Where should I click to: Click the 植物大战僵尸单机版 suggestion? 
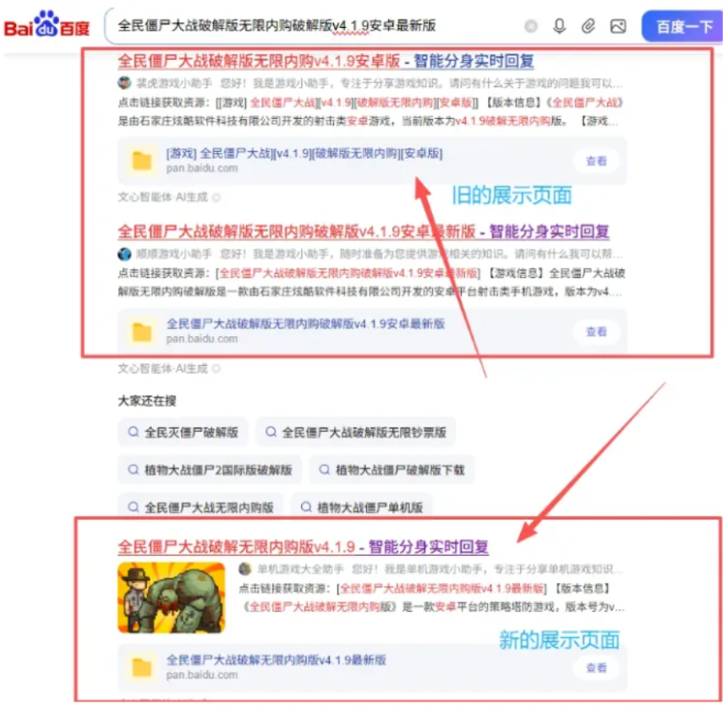[x=362, y=507]
